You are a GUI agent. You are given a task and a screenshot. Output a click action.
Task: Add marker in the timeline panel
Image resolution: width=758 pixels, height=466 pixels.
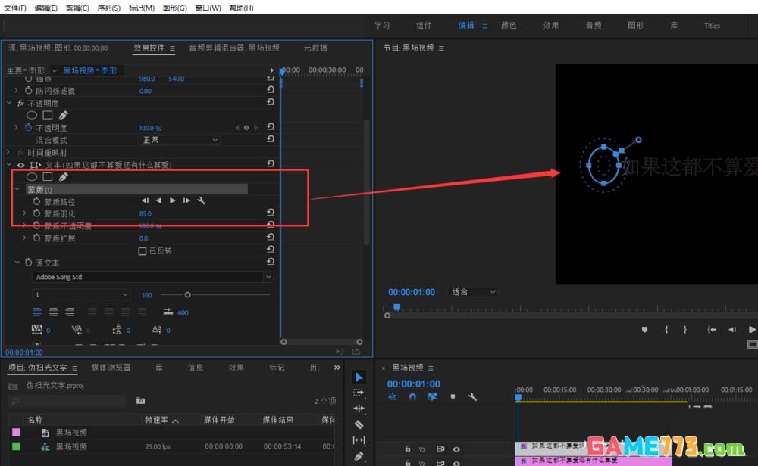pos(453,397)
